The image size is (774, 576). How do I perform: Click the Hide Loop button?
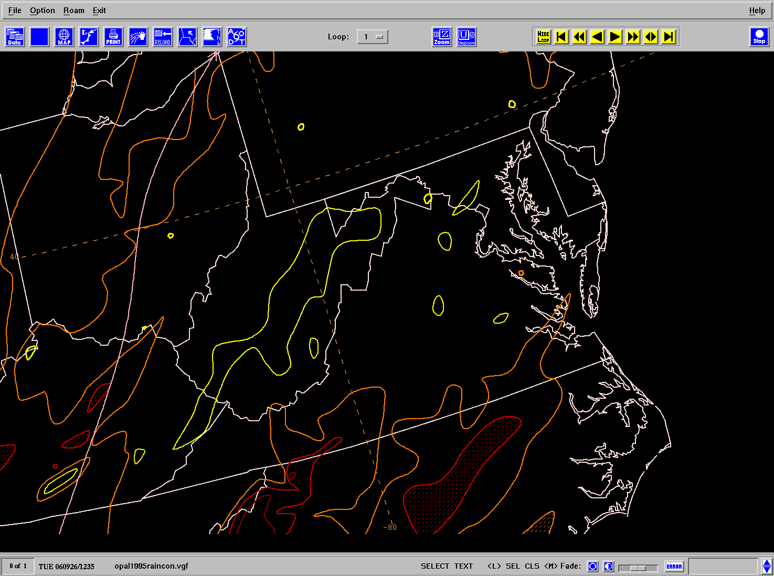pyautogui.click(x=544, y=37)
